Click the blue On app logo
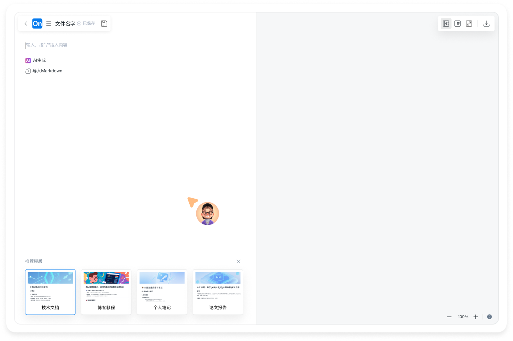 click(x=37, y=23)
